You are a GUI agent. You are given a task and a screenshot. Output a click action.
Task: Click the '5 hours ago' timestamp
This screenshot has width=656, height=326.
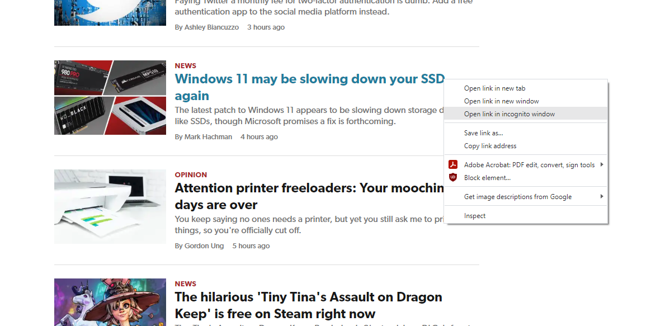point(251,245)
